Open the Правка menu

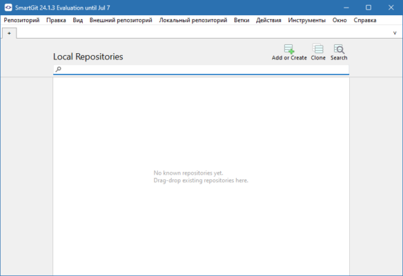click(56, 20)
